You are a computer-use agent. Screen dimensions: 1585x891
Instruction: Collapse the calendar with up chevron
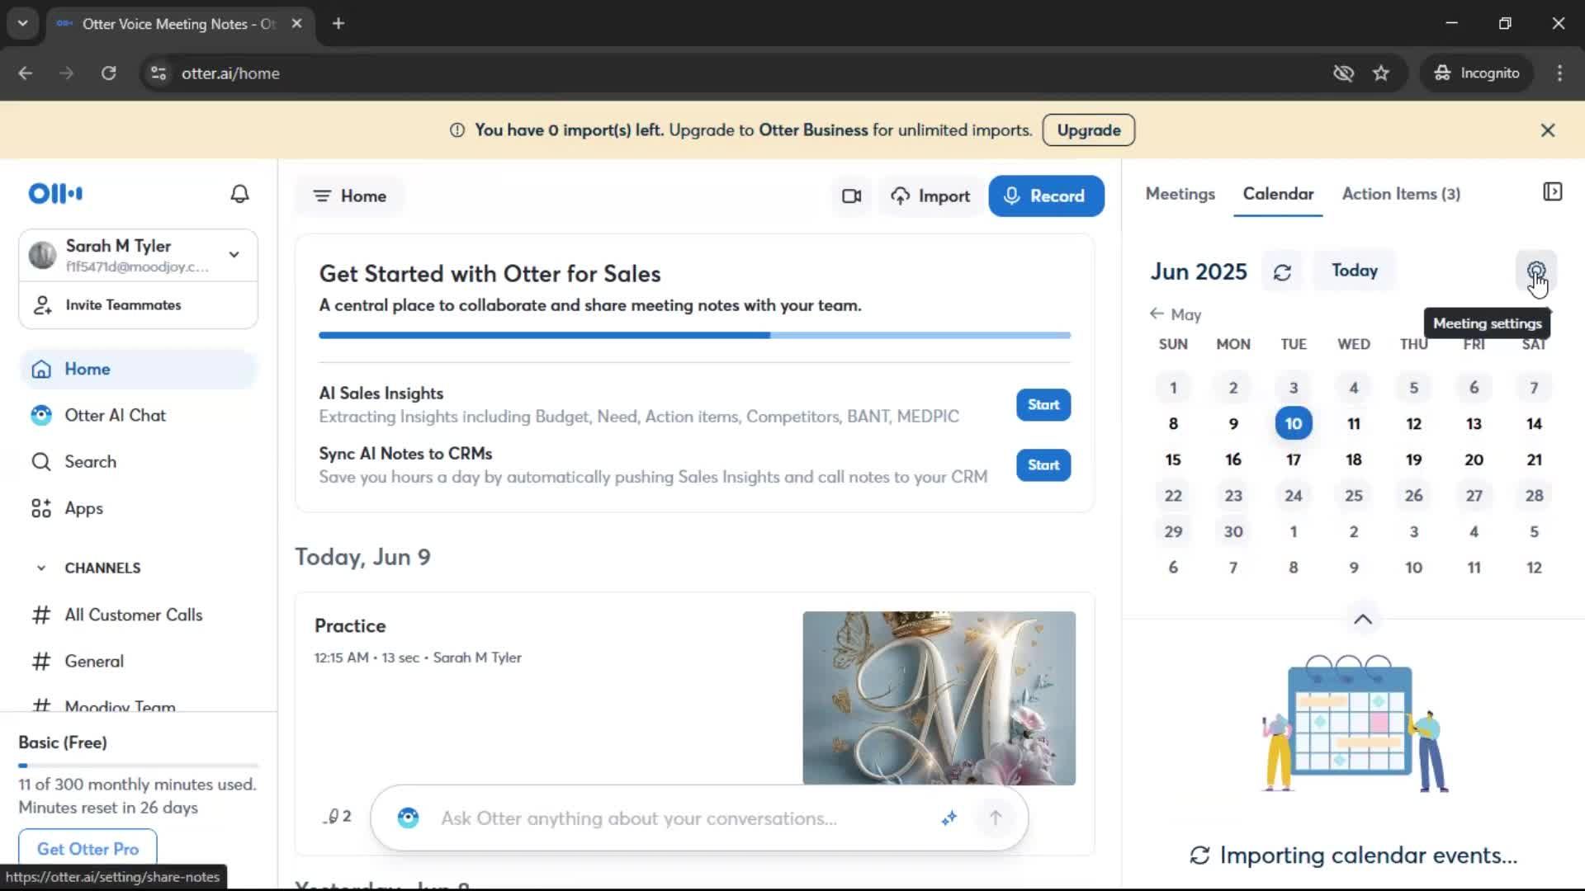[x=1363, y=620]
